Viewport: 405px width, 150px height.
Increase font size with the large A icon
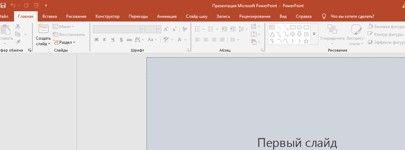[x=166, y=29]
